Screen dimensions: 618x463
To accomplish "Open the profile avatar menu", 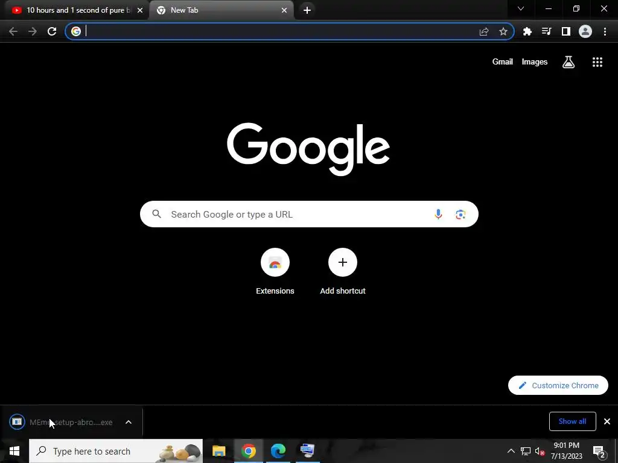I will (585, 31).
